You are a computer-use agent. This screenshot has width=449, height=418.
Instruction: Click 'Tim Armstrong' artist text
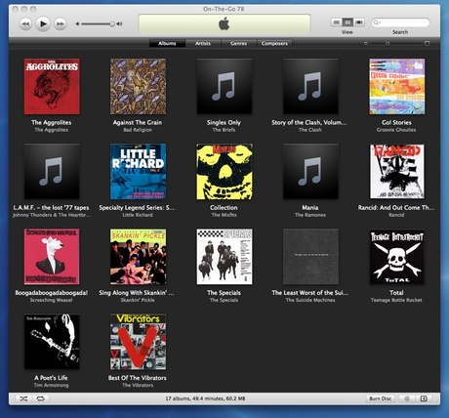pyautogui.click(x=52, y=385)
